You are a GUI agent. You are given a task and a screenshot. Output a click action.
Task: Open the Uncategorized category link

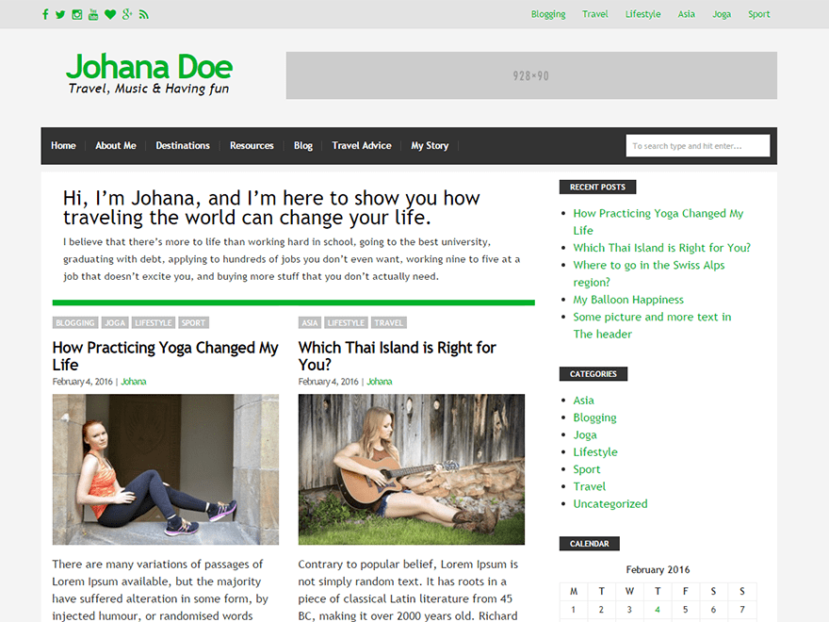coord(610,504)
